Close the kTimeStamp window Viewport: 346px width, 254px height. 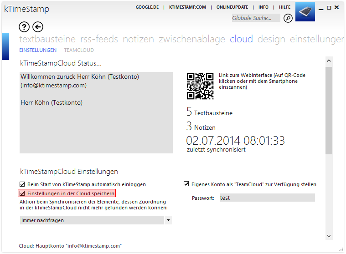pos(336,7)
